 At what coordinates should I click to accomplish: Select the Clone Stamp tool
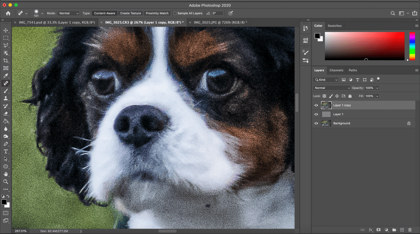pyautogui.click(x=6, y=98)
